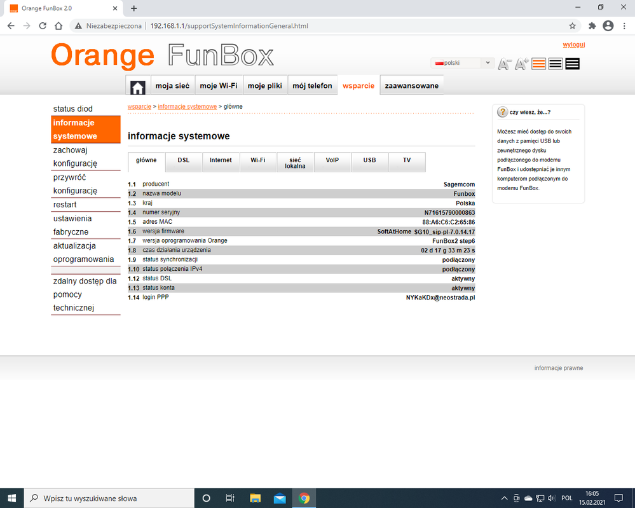The width and height of the screenshot is (635, 508).
Task: Show hidden system tray icons
Action: click(505, 498)
